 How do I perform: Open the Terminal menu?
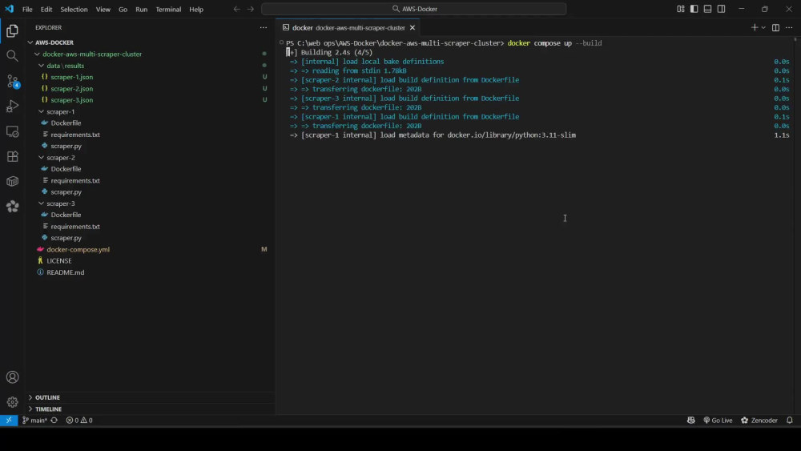[x=168, y=9]
